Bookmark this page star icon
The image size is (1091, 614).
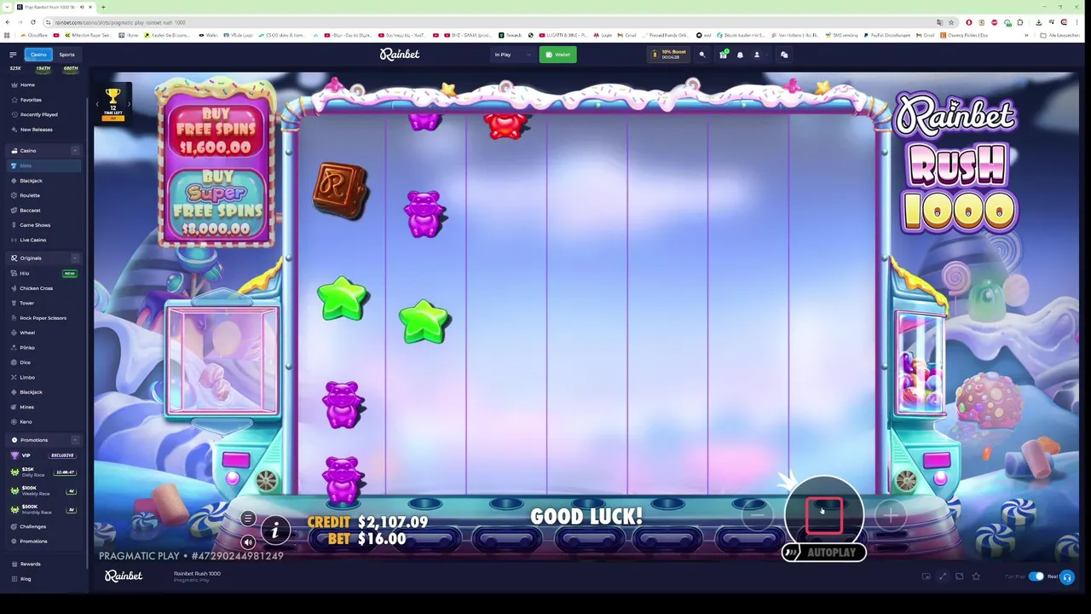point(951,22)
